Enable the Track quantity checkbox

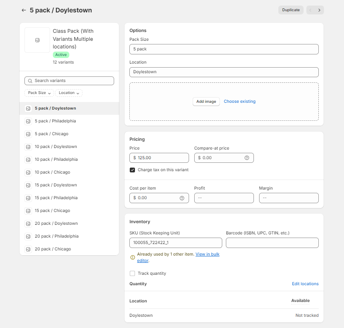[x=133, y=274]
